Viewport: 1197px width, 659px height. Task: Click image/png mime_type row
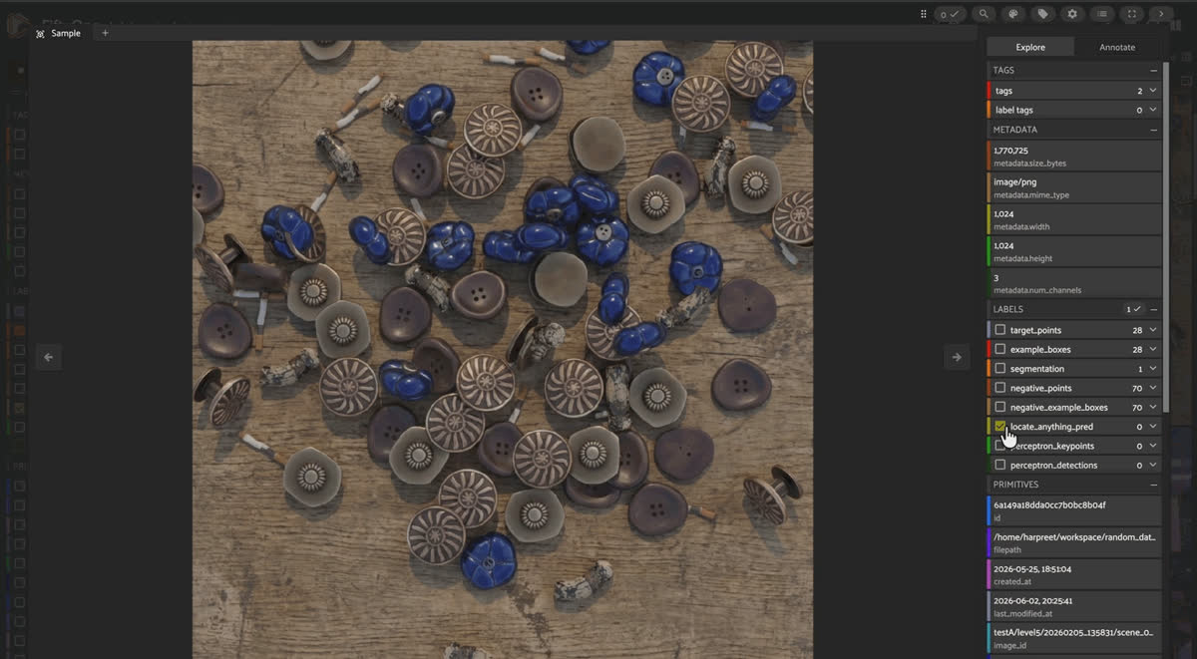tap(1074, 187)
